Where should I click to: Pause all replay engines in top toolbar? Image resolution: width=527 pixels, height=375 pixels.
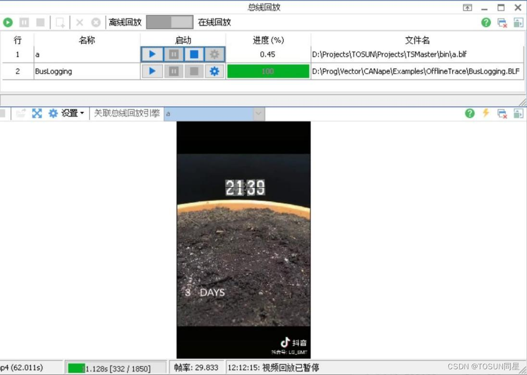pyautogui.click(x=24, y=23)
